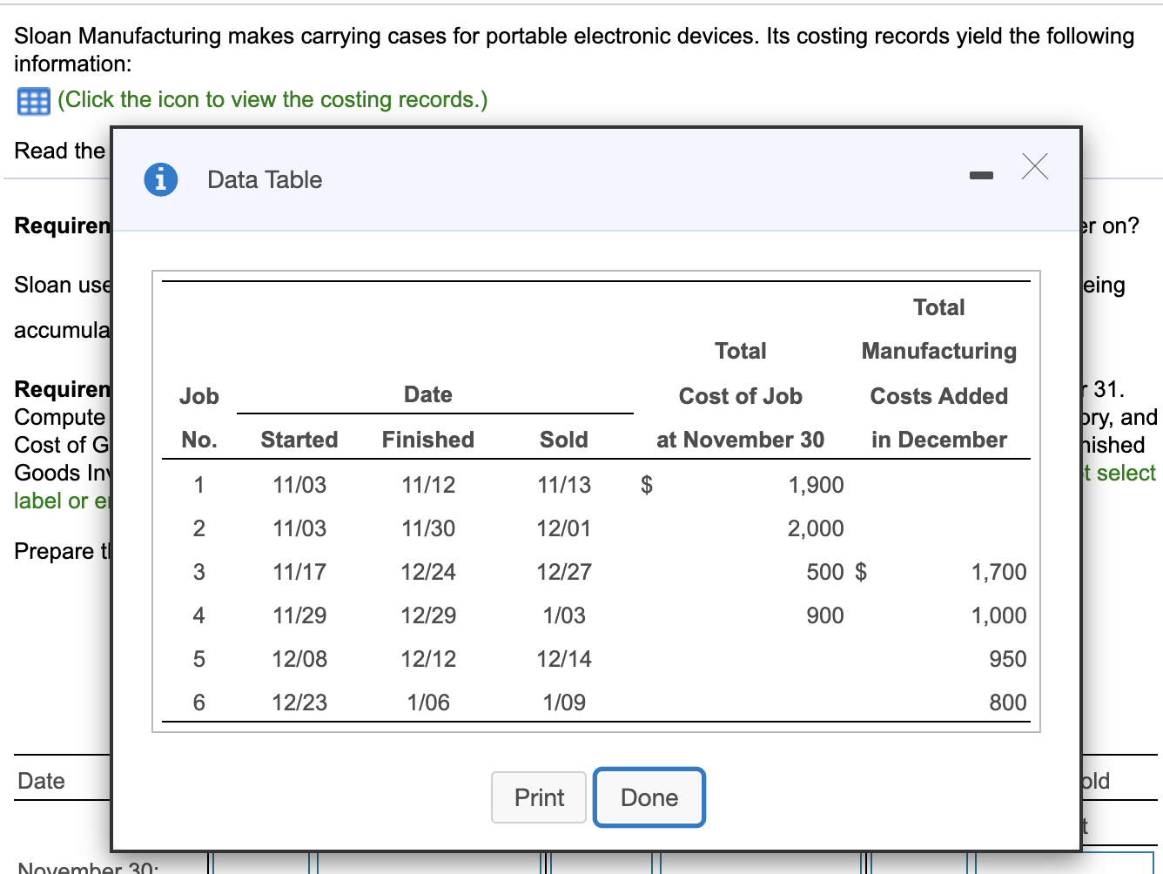Screen dimensions: 1163x874
Task: Click the costing records table icon
Action: coord(34,101)
